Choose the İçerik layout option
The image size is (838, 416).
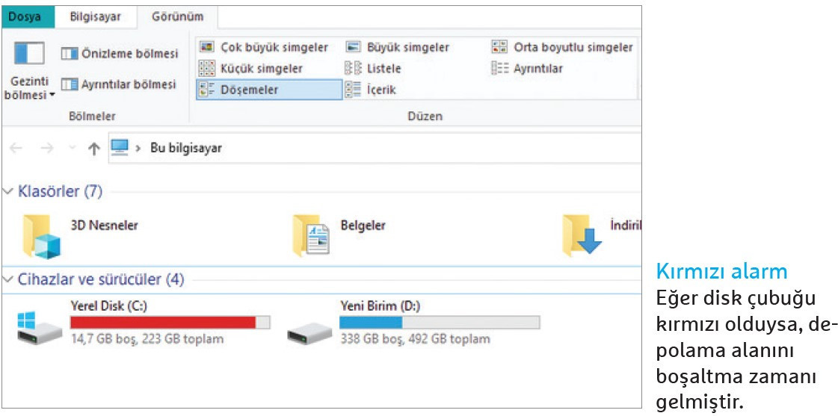click(x=370, y=90)
